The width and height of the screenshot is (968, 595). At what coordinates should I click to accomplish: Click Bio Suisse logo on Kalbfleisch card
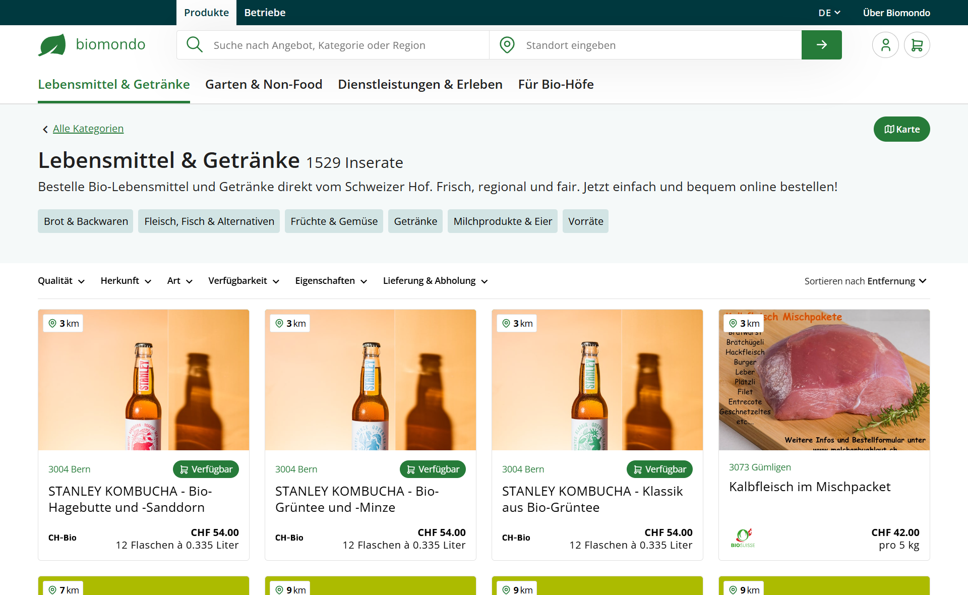[743, 538]
